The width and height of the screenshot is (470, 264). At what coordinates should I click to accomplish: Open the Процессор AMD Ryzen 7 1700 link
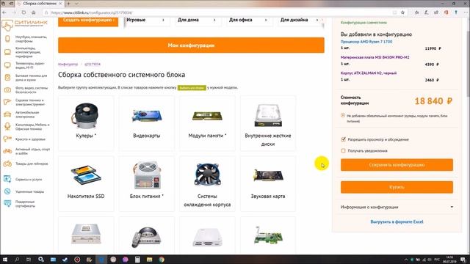pos(366,42)
